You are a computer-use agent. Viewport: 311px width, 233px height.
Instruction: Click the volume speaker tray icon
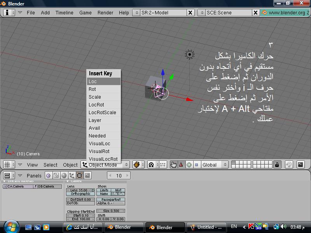(x=284, y=226)
